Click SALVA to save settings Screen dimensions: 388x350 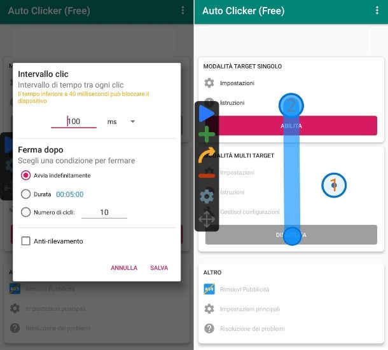[x=159, y=267]
